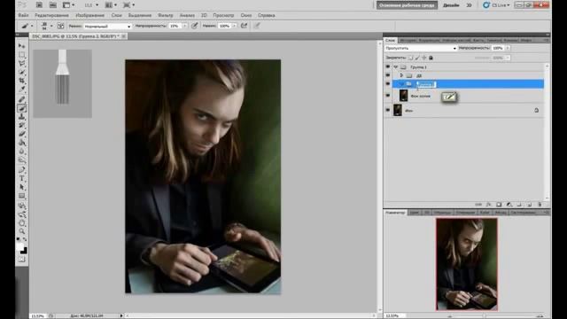The image size is (567, 319).
Task: Switch to the Навигатор panel tab
Action: [395, 213]
